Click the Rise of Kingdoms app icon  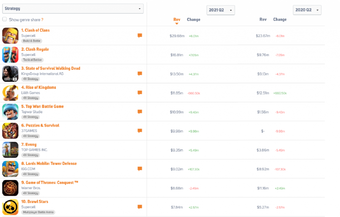[x=10, y=93]
